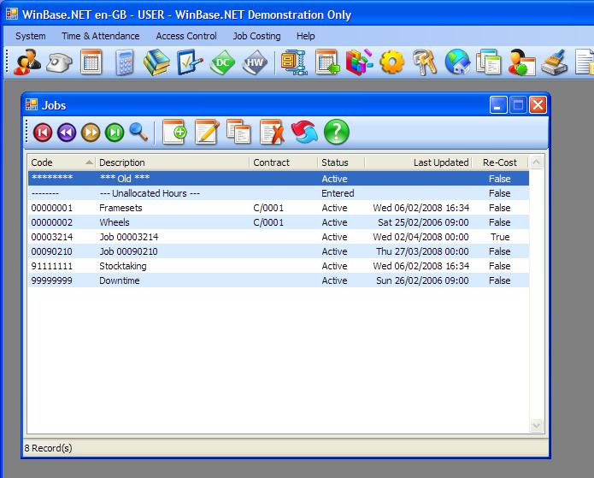
Task: Go to last record with green button
Action: pyautogui.click(x=115, y=133)
